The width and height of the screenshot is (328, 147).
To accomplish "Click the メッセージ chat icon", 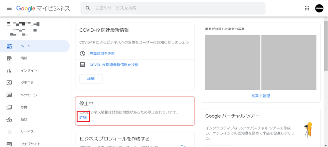I will pos(9,95).
